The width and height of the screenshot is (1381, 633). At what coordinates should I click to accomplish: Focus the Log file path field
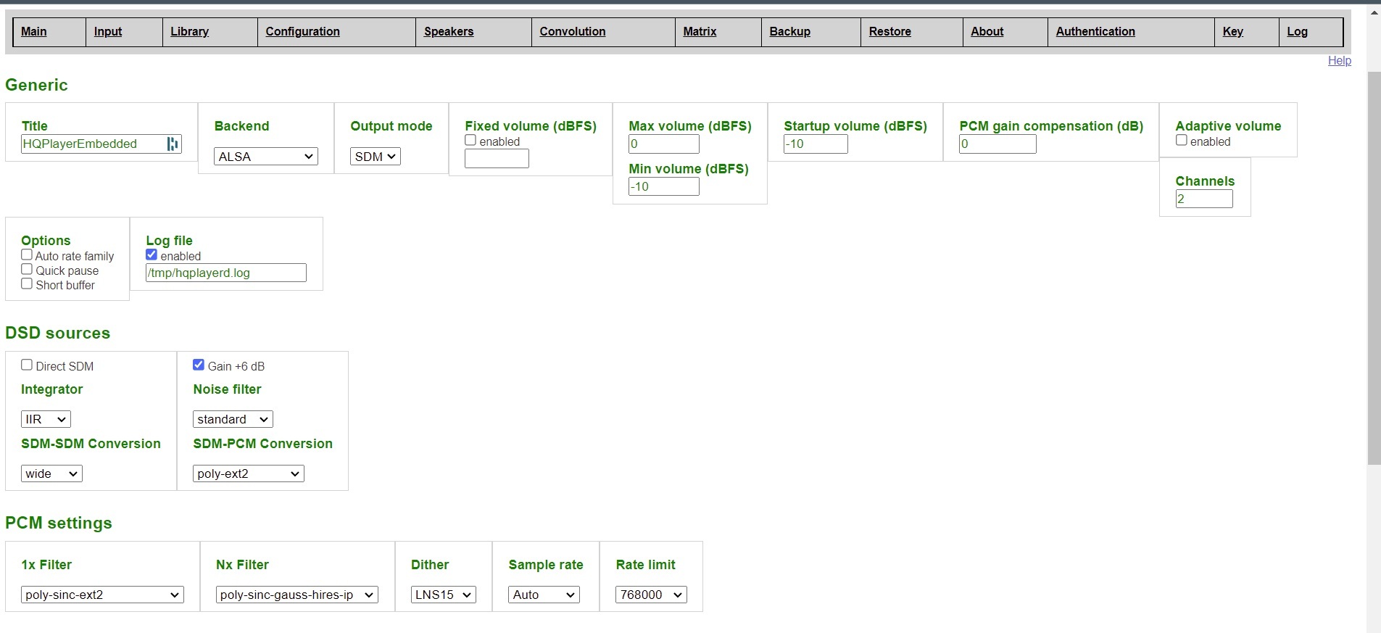click(x=225, y=273)
